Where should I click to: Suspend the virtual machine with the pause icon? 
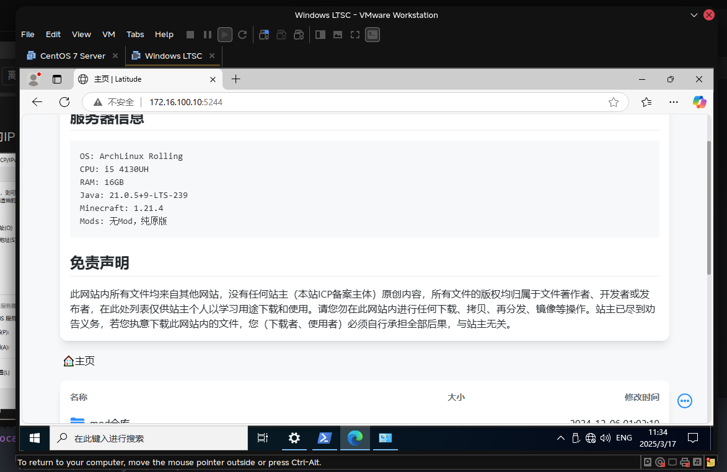207,34
